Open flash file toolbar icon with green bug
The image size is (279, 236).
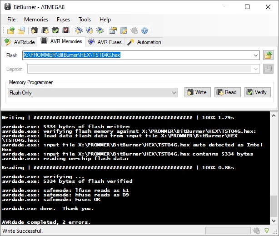[11, 30]
